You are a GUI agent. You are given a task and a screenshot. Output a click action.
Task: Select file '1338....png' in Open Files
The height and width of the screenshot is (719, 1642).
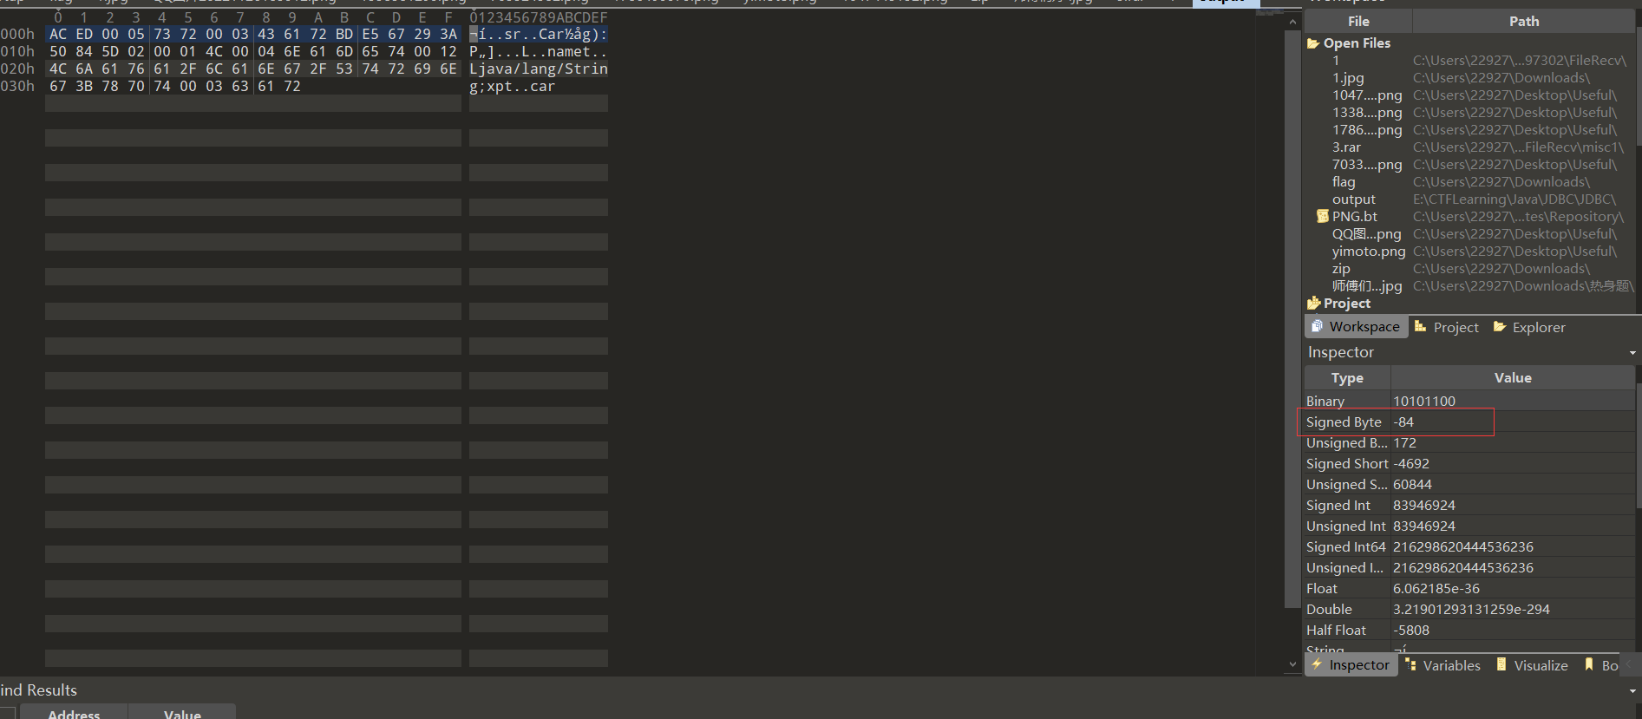pyautogui.click(x=1367, y=113)
